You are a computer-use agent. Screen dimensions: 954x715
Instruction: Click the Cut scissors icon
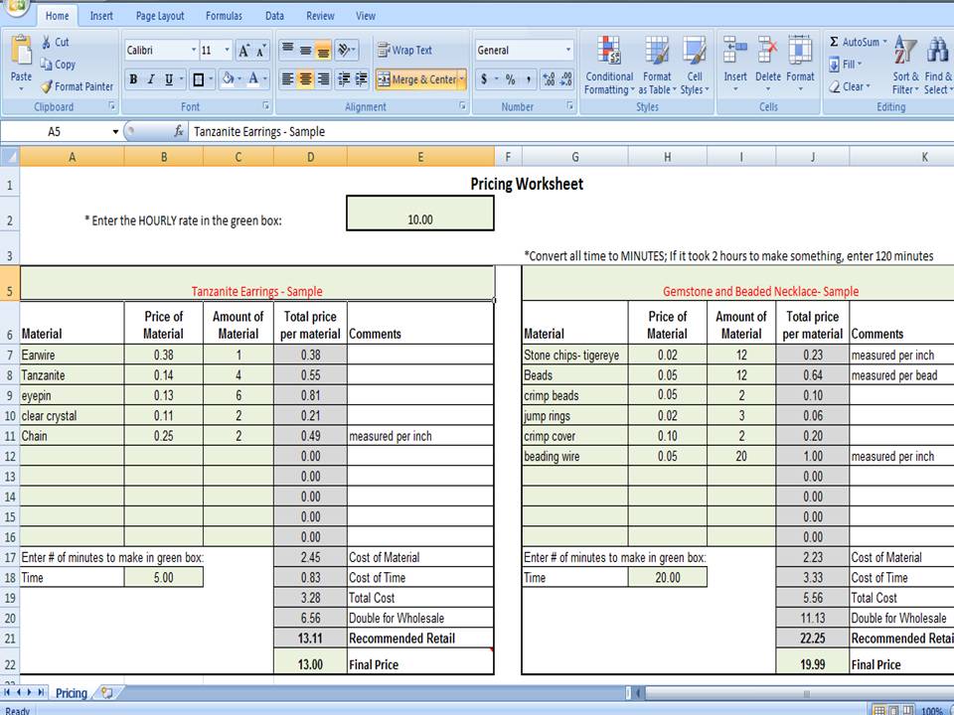[47, 43]
